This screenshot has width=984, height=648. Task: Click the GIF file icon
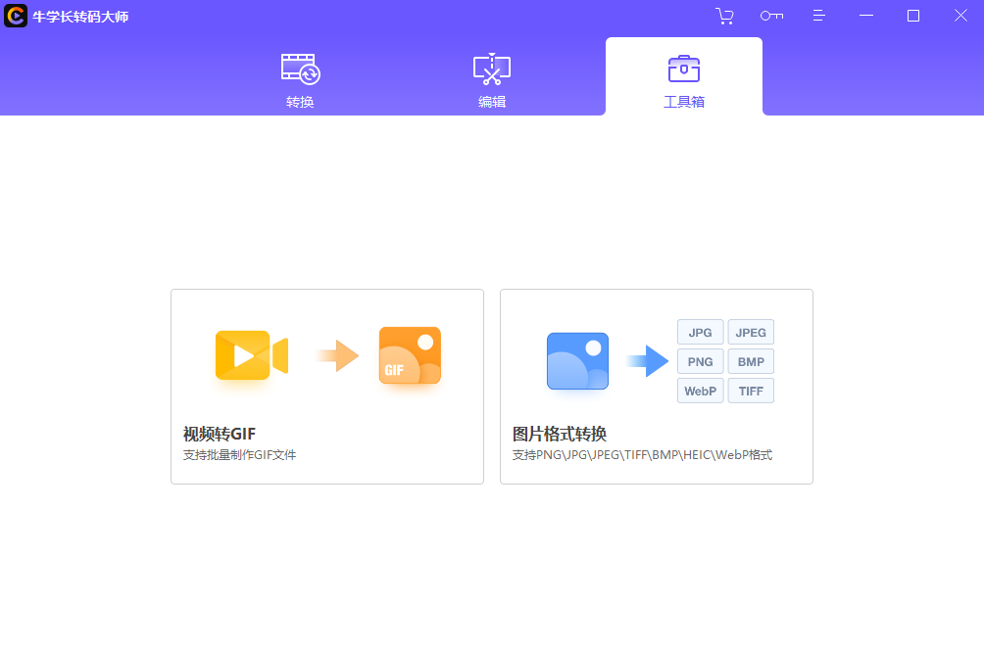point(409,355)
